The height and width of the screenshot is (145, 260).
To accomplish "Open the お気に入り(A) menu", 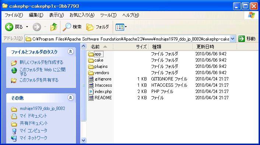I will [x=82, y=15].
